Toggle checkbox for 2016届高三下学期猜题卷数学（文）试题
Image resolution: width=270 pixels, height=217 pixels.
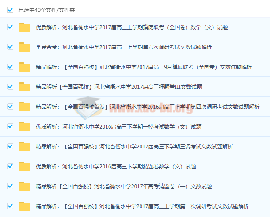pos(10,166)
